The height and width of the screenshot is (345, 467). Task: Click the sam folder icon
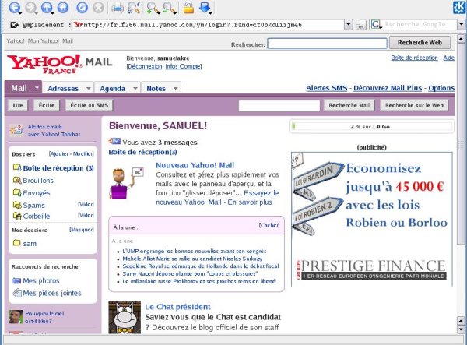(x=17, y=243)
